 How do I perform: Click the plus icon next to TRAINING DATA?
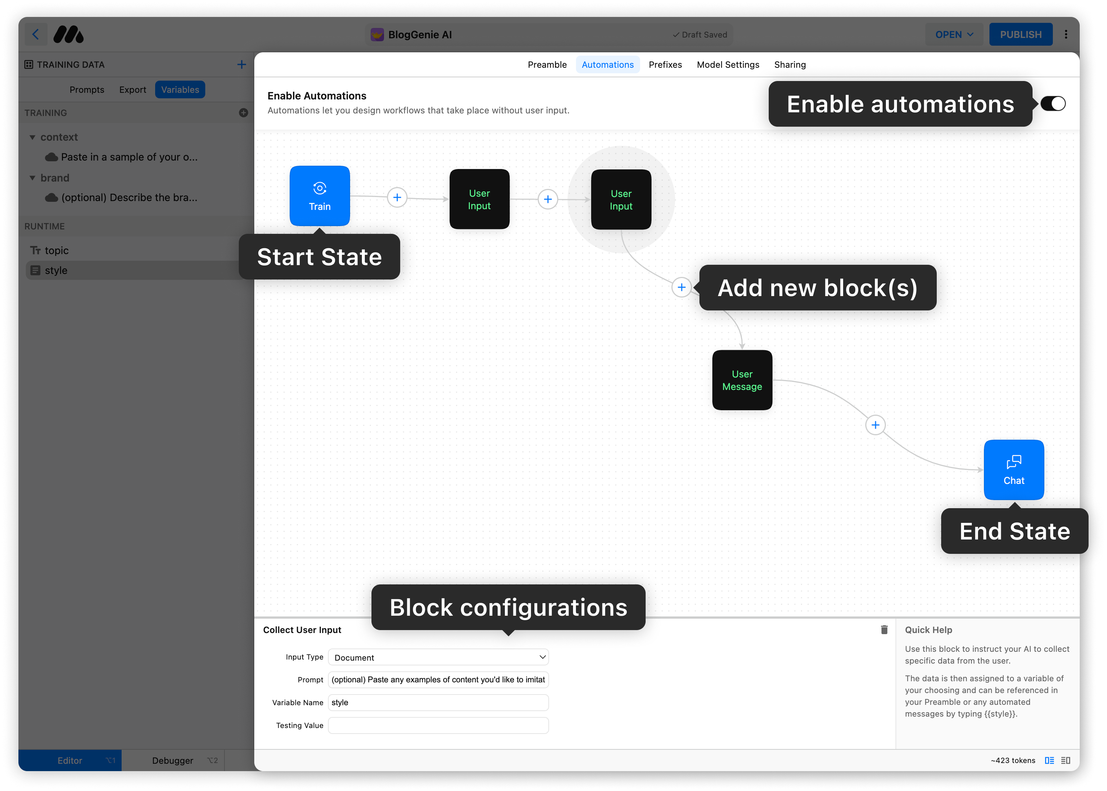[x=241, y=64]
